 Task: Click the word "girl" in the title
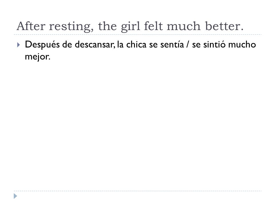[130, 27]
